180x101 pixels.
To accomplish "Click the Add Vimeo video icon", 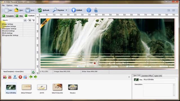I will tap(15, 77).
